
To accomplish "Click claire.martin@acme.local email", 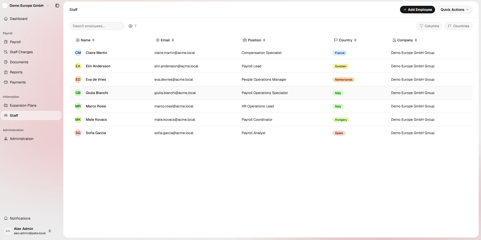I will (175, 53).
